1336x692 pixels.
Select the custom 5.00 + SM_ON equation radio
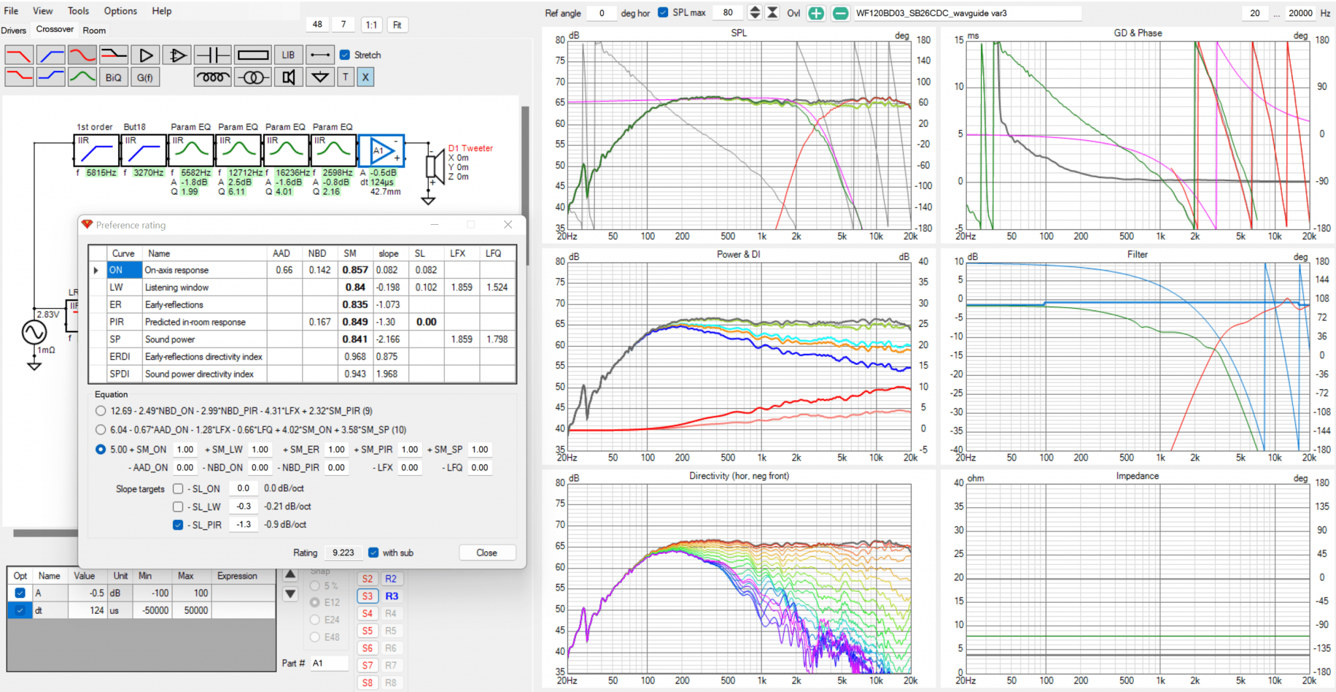[x=100, y=450]
